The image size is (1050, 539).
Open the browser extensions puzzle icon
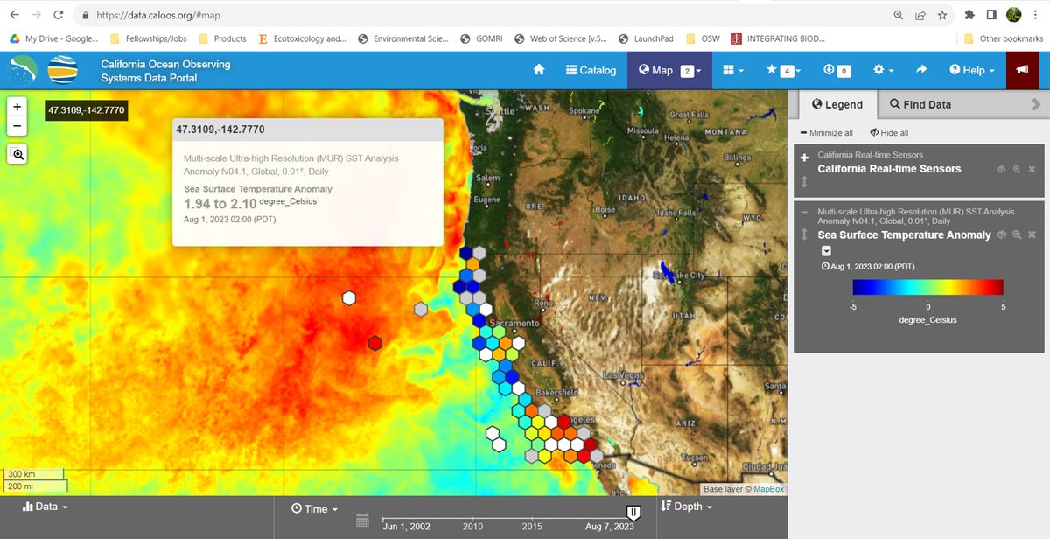coord(969,15)
